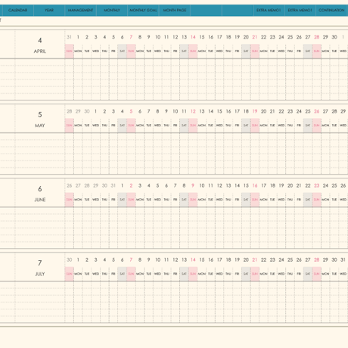
Task: Click grey SAT cell under July 6
Action: [122, 274]
